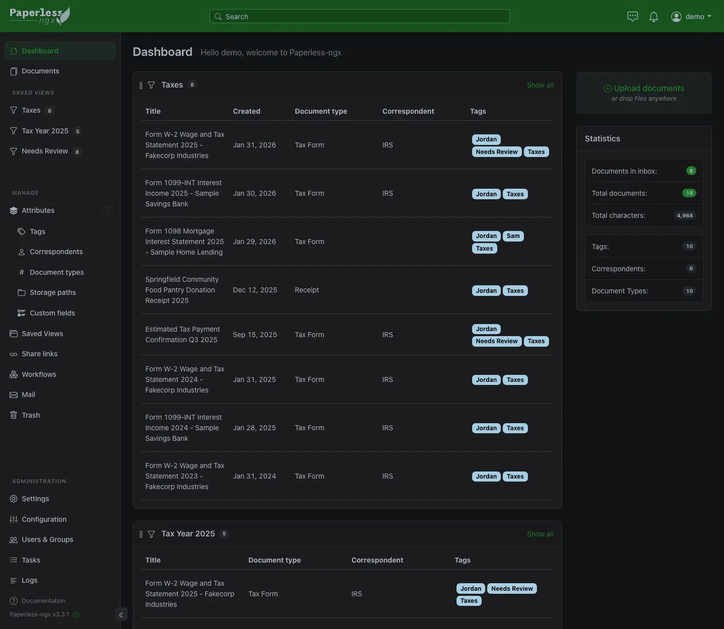
Task: Click the Attributes layers icon
Action: coord(14,210)
